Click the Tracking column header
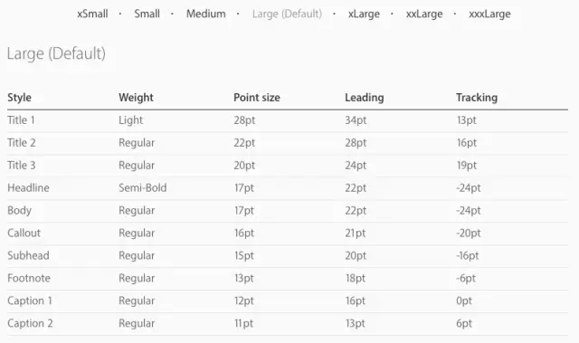This screenshot has width=579, height=343. (477, 98)
